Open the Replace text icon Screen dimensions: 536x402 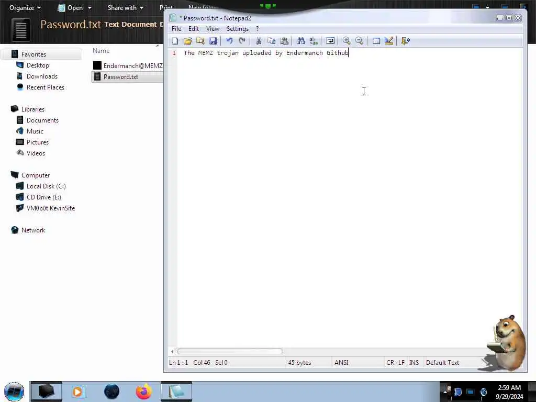(x=314, y=41)
